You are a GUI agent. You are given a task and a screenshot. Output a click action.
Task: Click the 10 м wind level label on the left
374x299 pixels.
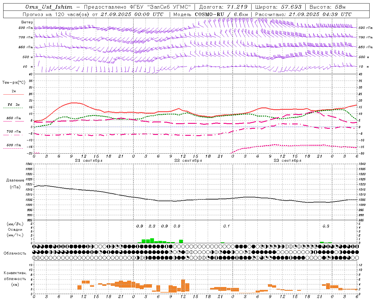point(28,67)
